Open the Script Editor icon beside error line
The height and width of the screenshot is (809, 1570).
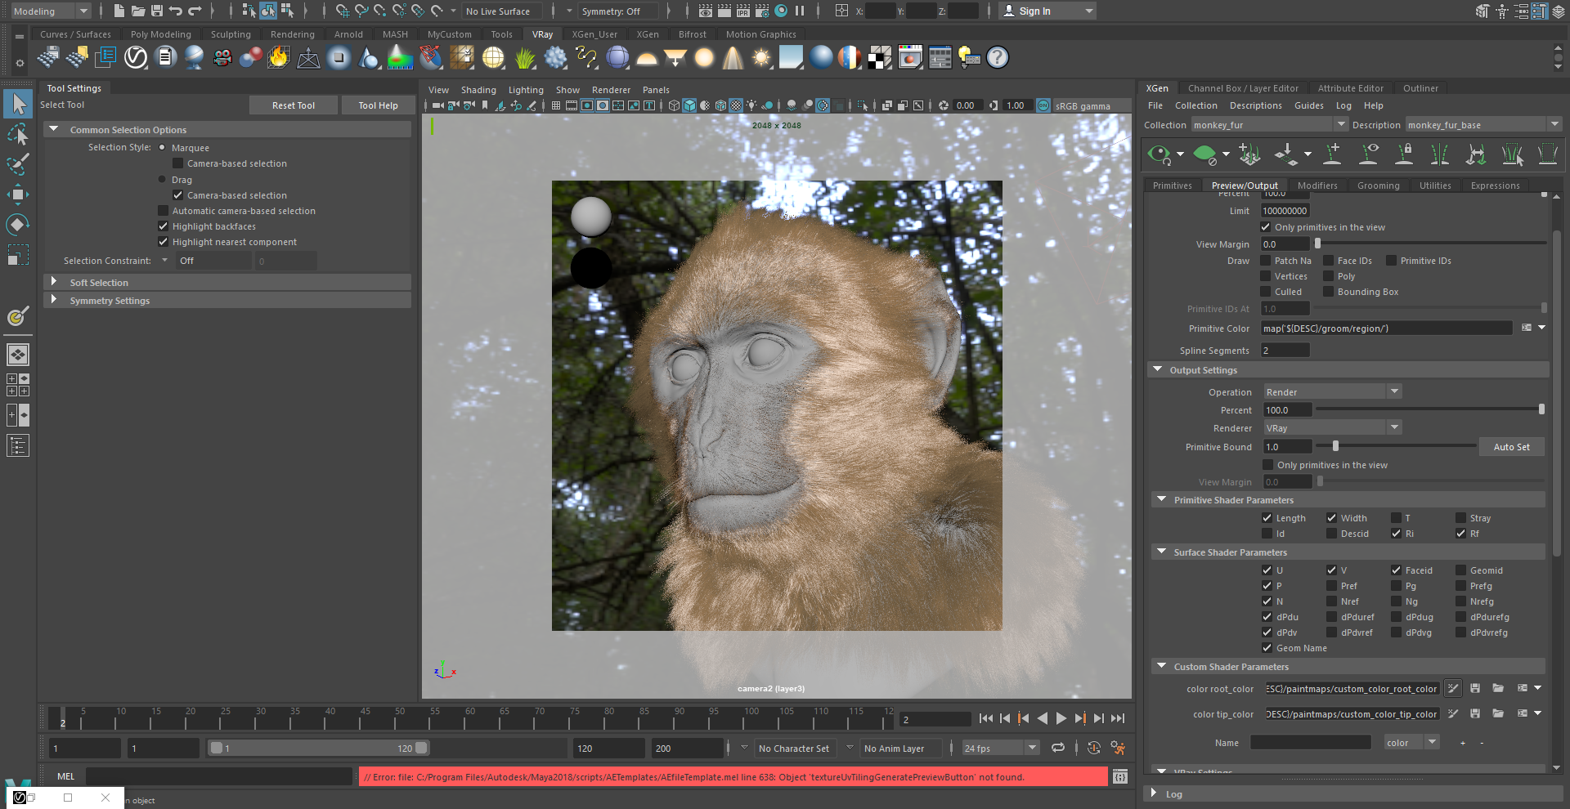pyautogui.click(x=1120, y=776)
